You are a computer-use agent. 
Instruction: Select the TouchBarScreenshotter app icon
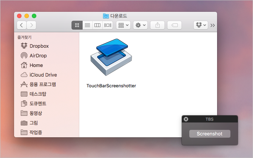(111, 57)
